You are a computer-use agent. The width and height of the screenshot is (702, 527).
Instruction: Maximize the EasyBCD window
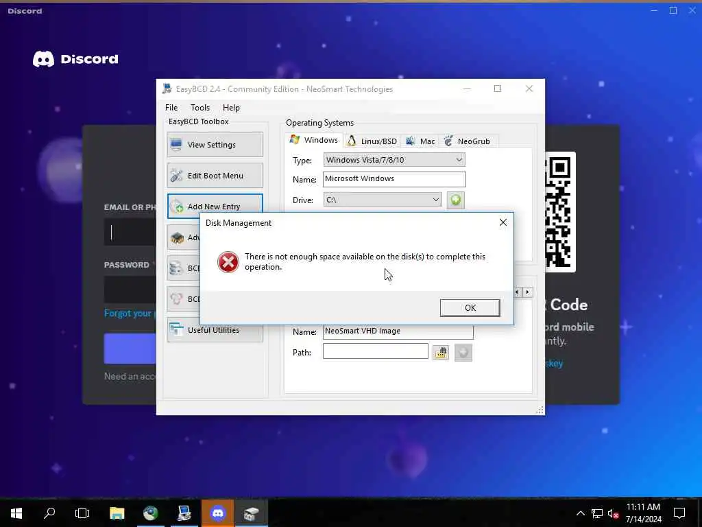click(498, 89)
